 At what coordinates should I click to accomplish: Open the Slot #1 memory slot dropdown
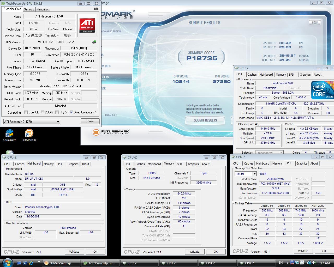click(246, 174)
